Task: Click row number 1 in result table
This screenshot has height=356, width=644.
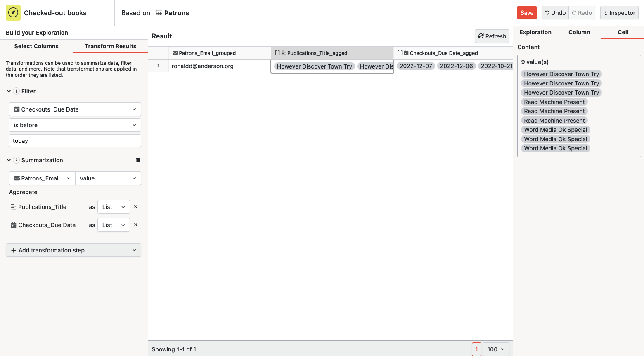Action: pyautogui.click(x=158, y=66)
